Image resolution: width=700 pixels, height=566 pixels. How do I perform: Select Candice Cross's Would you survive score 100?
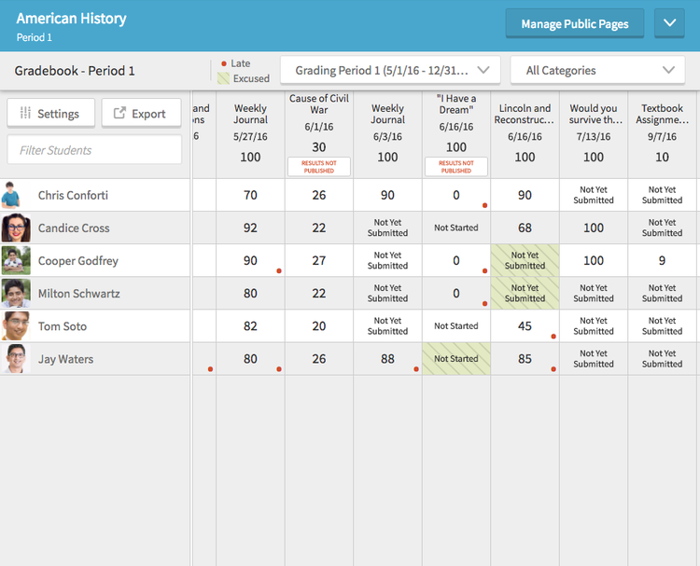[x=594, y=228]
